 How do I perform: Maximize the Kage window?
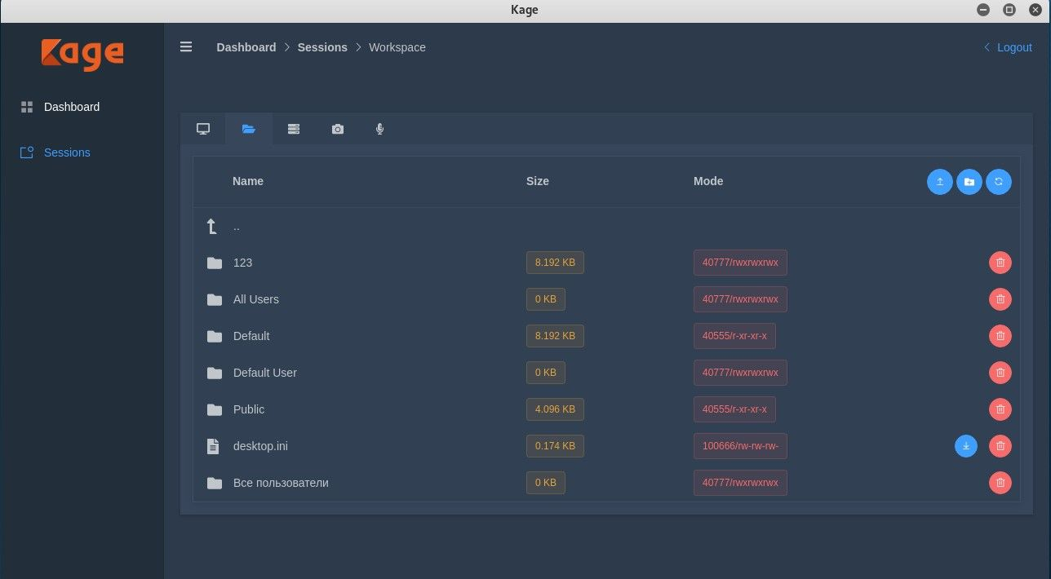point(1009,10)
